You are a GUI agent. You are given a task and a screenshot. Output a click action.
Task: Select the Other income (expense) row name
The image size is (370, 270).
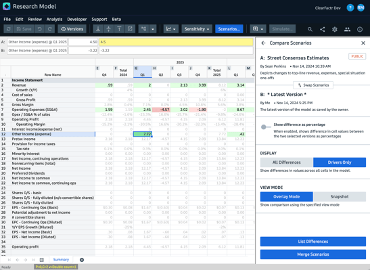click(x=31, y=134)
